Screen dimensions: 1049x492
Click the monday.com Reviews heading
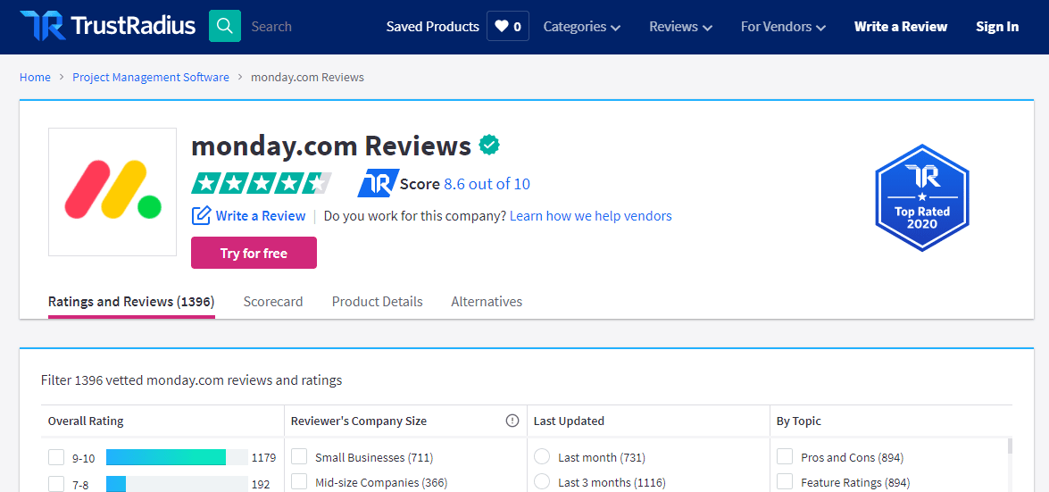[x=331, y=146]
